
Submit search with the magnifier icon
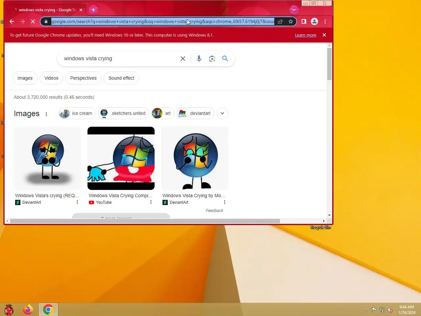225,58
